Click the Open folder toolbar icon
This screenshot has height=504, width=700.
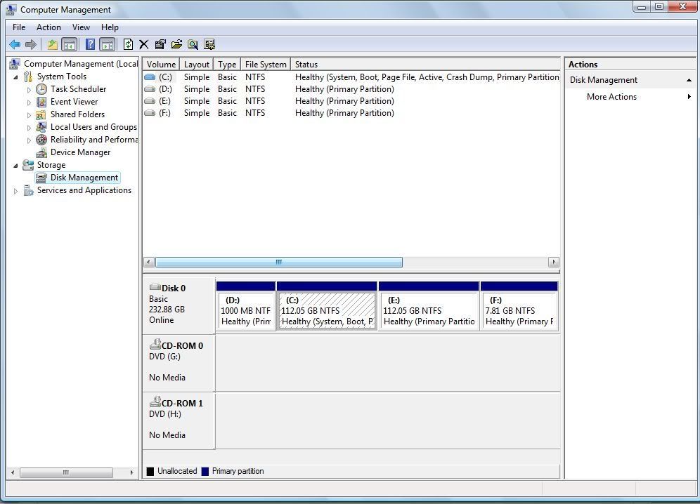coord(177,44)
